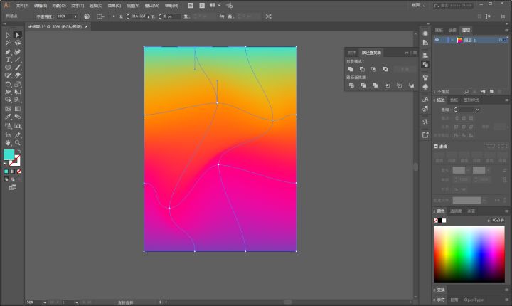Click the Divide icon in Pathfinder

tap(351, 85)
